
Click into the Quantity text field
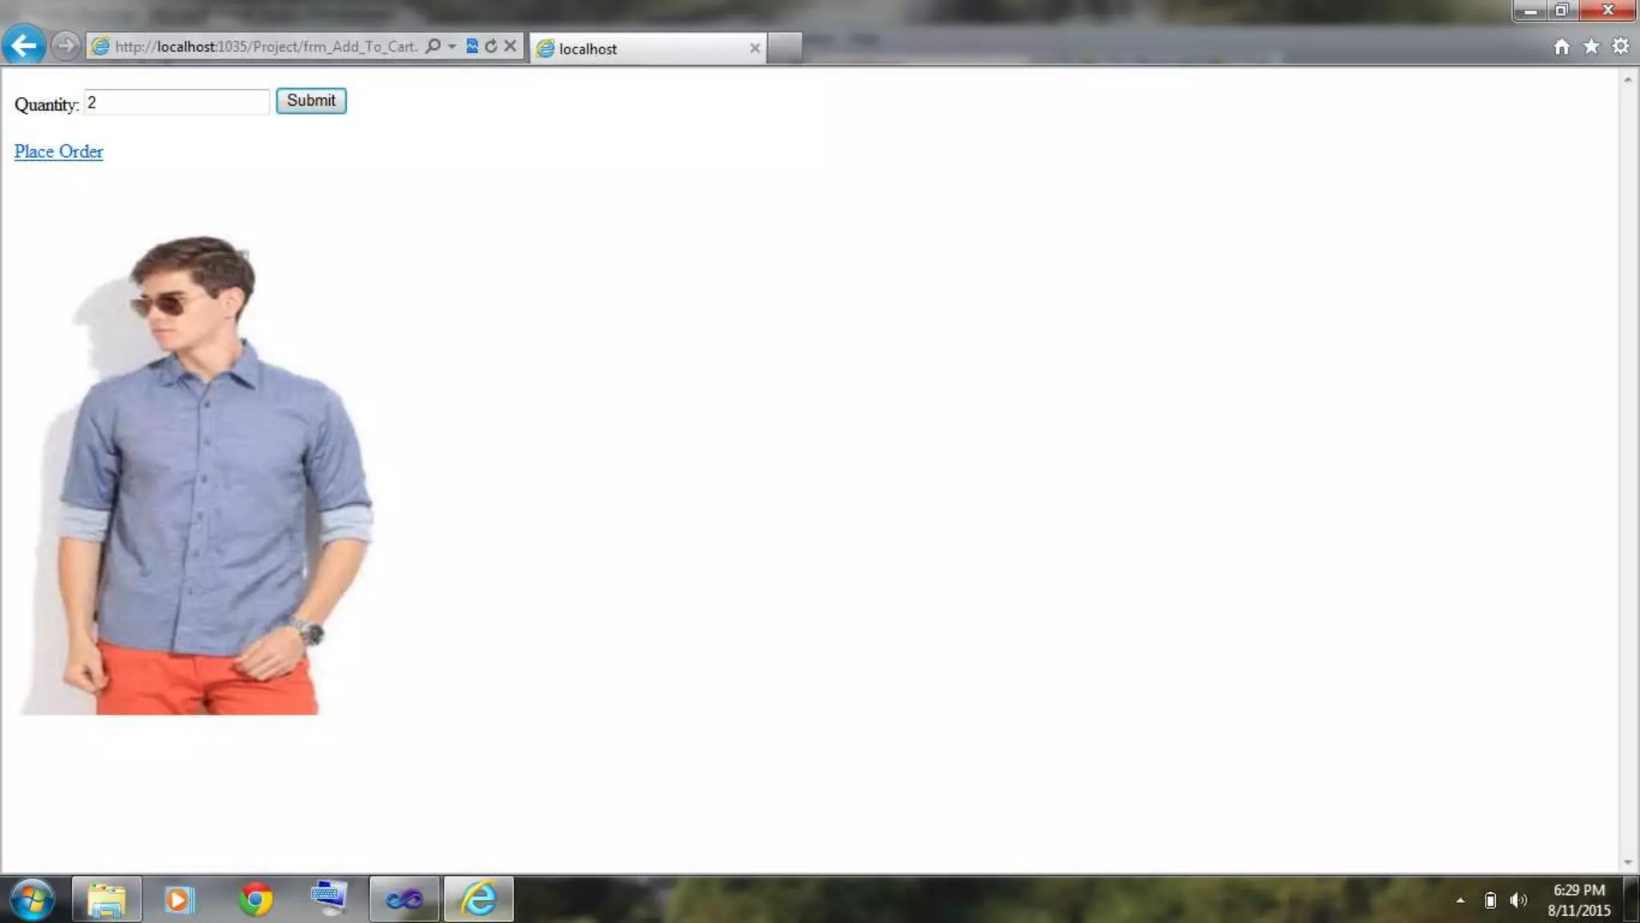coord(176,103)
